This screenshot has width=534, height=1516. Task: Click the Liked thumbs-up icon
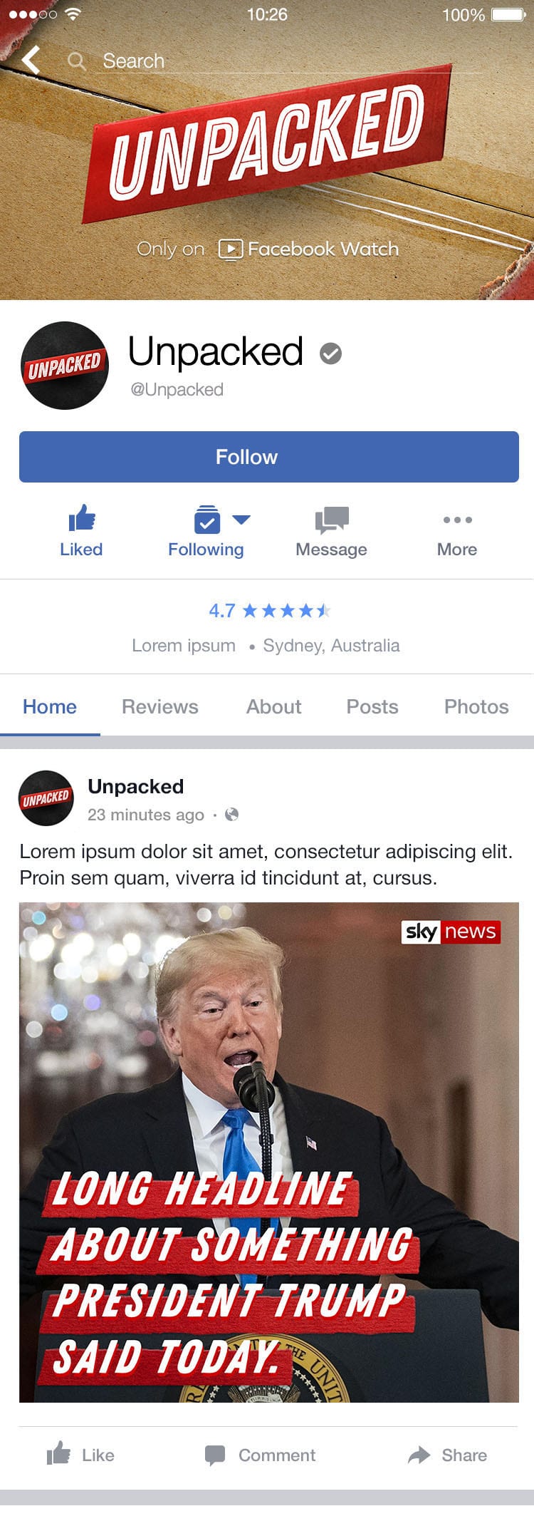82,518
